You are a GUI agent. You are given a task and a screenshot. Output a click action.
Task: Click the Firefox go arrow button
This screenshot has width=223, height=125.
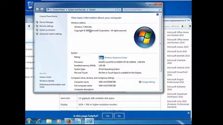[190, 26]
